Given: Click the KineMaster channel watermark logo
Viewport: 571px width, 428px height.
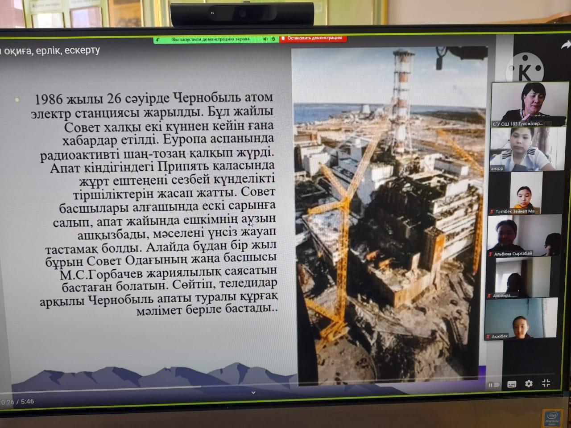Looking at the screenshot, I should click(x=526, y=70).
